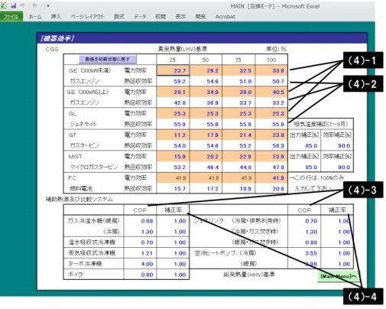The width and height of the screenshot is (386, 309).
Task: Select GT 熱回収効率 cell 56.3
Action: pyautogui.click(x=271, y=145)
